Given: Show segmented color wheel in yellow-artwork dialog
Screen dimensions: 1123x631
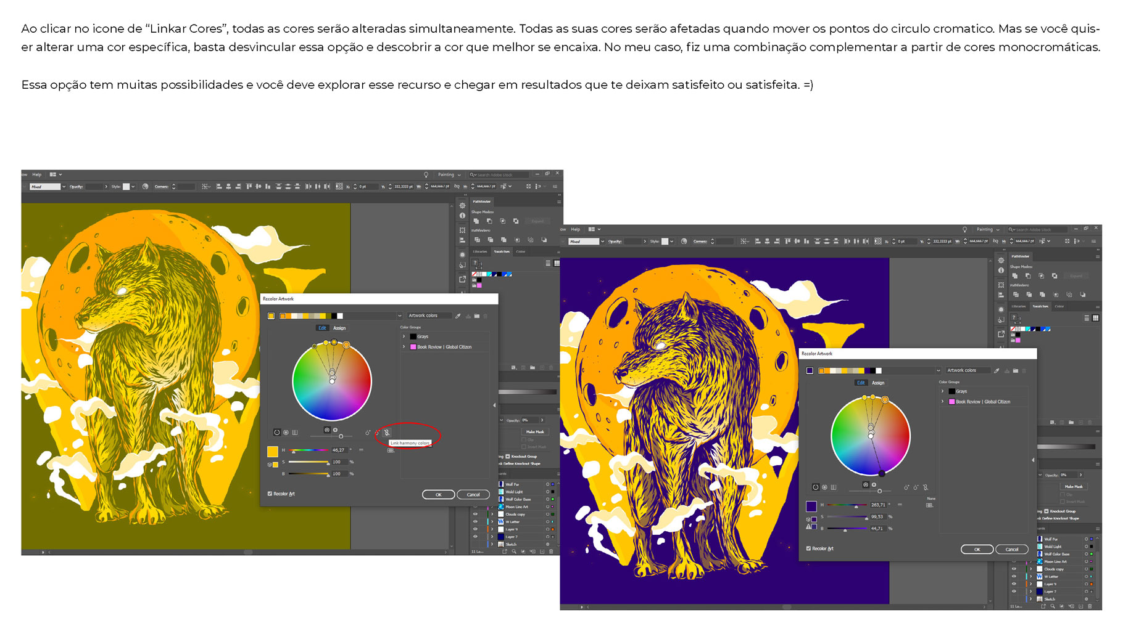Looking at the screenshot, I should coord(286,432).
